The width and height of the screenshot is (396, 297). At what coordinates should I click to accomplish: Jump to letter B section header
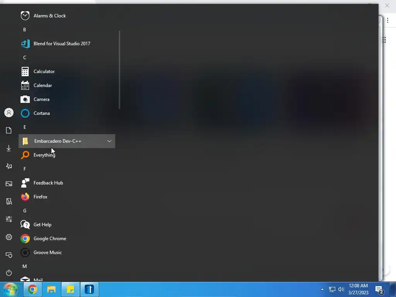24,29
